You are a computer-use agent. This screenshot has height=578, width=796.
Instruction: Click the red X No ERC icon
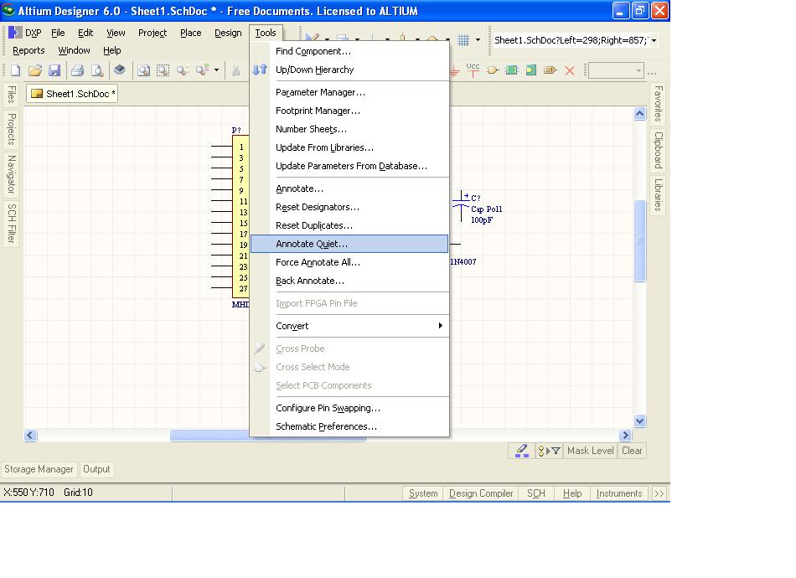pyautogui.click(x=570, y=71)
